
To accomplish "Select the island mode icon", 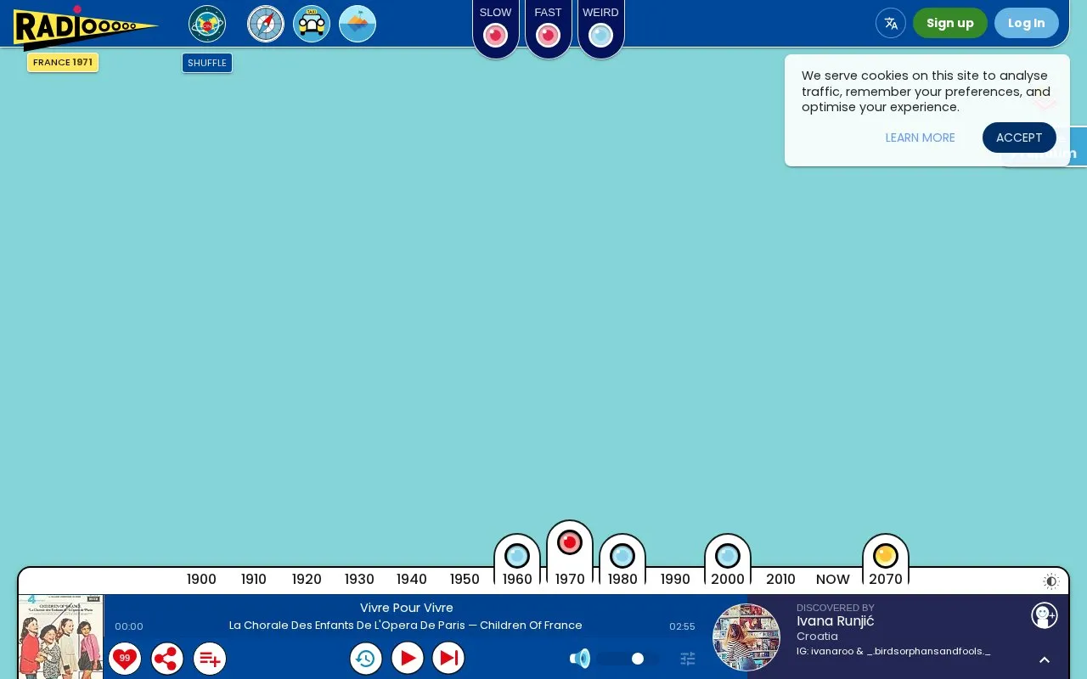I will click(x=358, y=24).
